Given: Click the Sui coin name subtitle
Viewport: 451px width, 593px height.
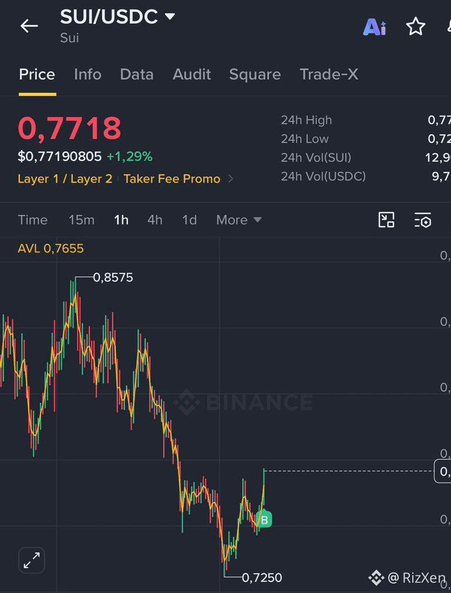Looking at the screenshot, I should [x=70, y=38].
